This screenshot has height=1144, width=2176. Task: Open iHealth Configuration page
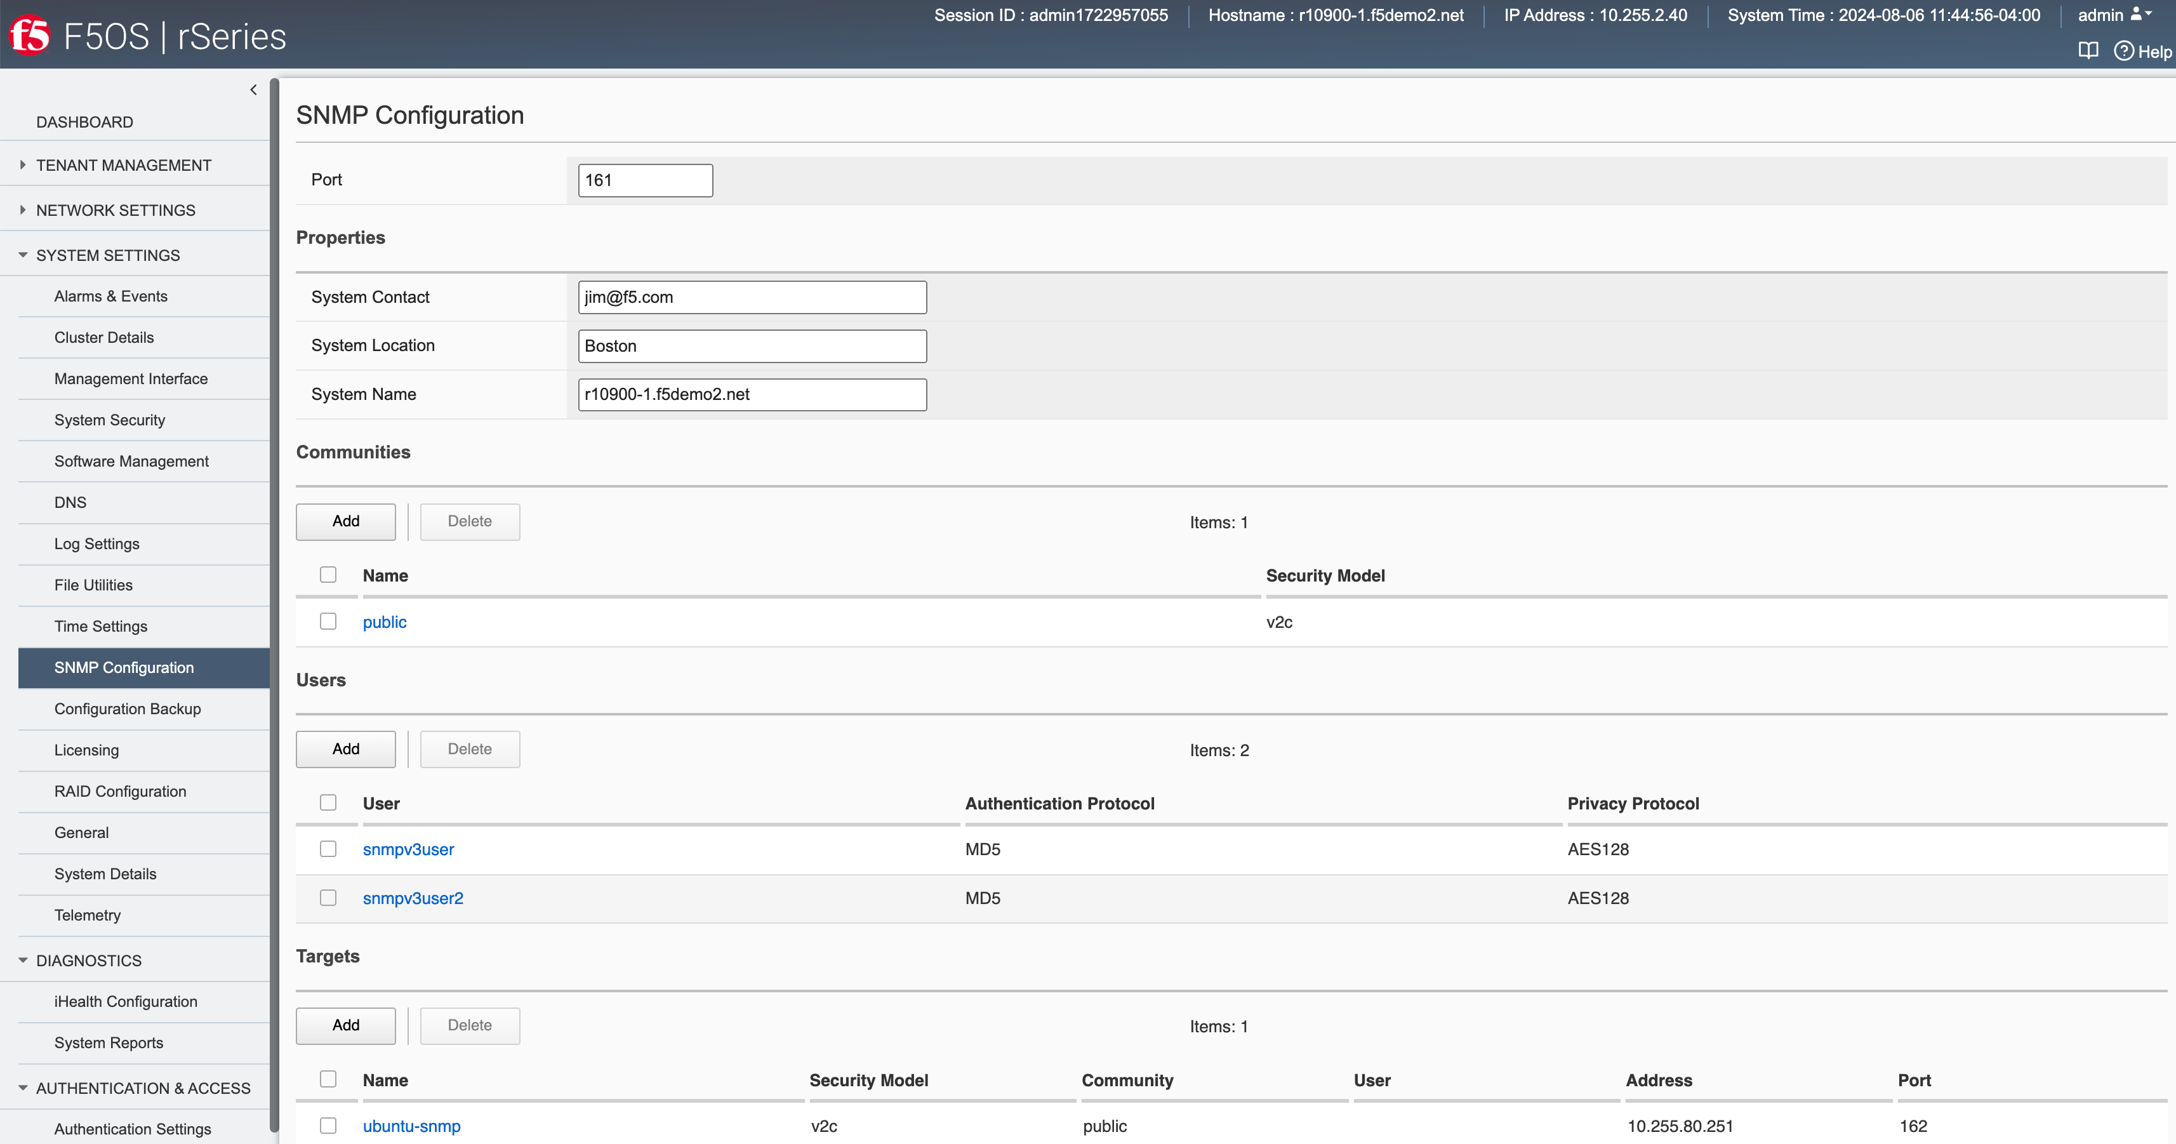(x=126, y=1002)
